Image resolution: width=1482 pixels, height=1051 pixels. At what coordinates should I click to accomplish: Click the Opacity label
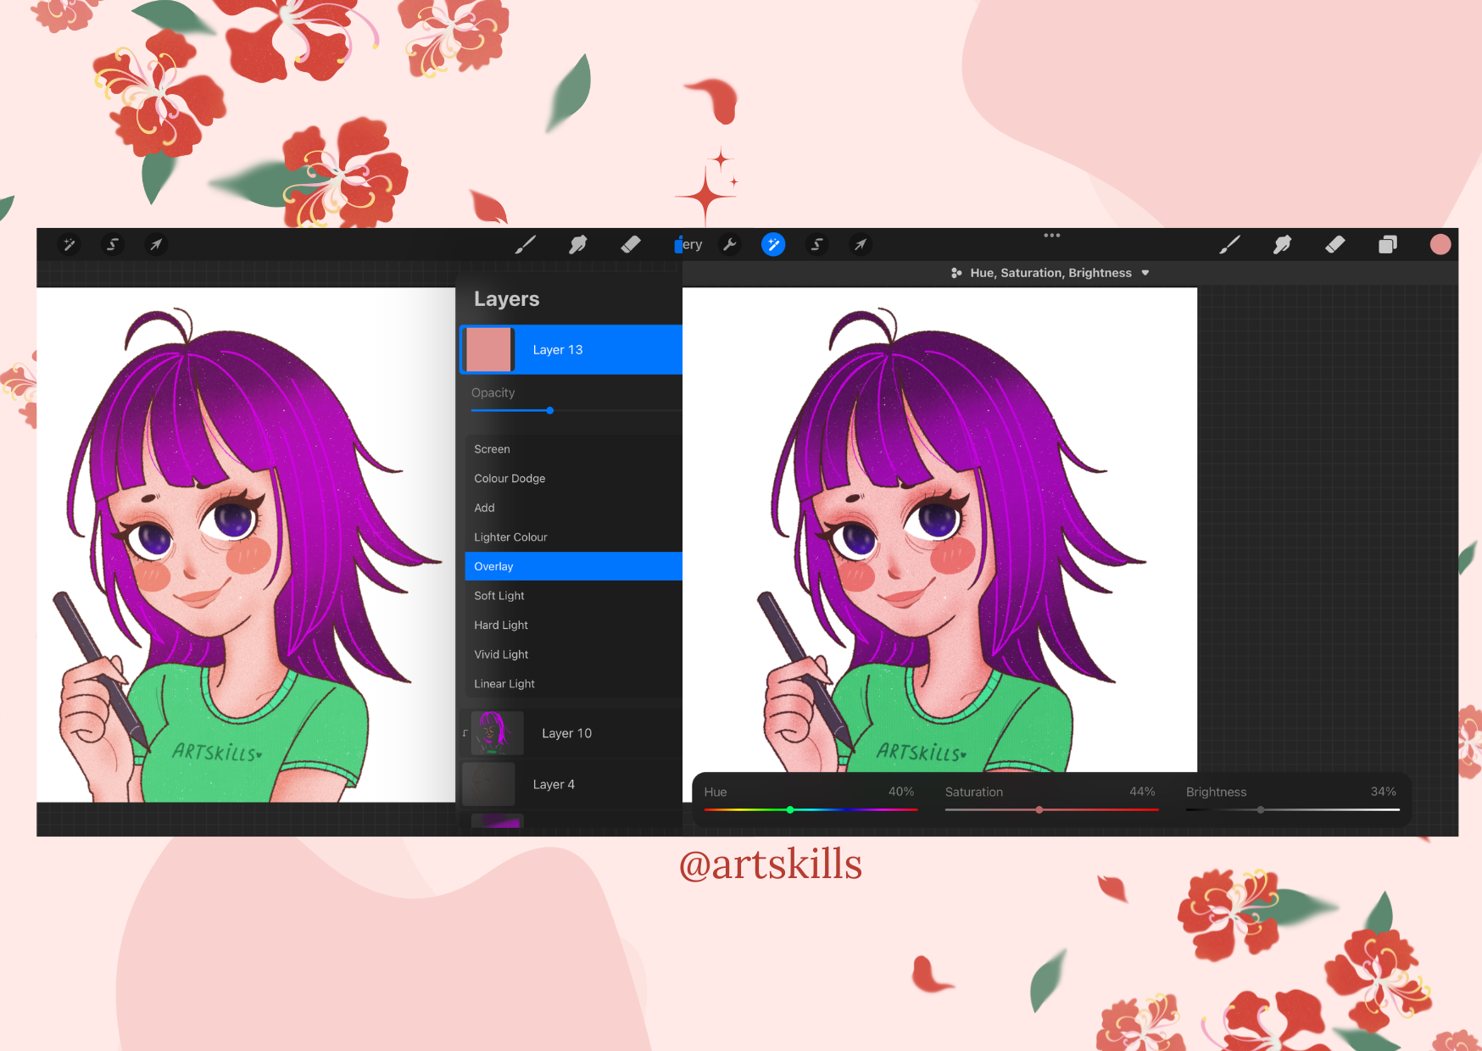tap(493, 393)
